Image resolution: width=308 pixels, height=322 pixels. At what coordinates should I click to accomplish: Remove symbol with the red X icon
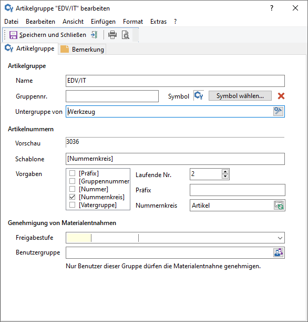click(281, 96)
